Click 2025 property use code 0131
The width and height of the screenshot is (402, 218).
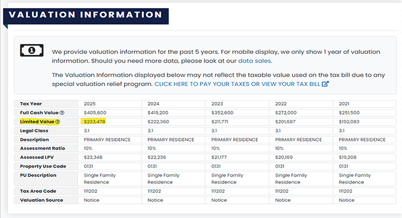88,166
